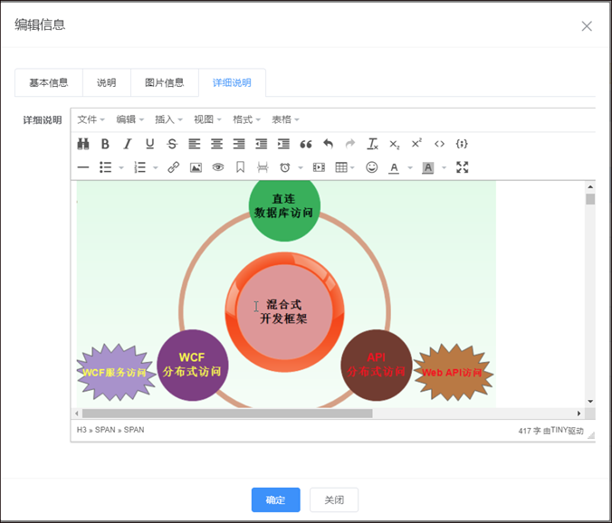
Task: Preview the content with eye icon
Action: coord(218,167)
